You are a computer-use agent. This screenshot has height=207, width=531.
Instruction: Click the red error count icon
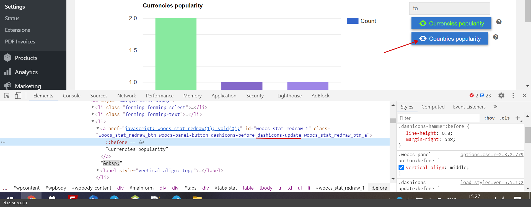click(472, 95)
